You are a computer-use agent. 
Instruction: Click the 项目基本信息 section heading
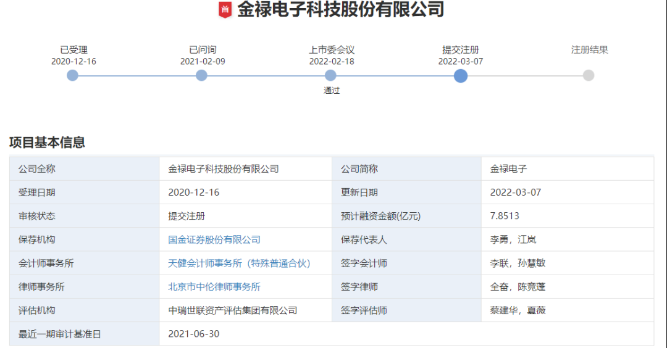point(47,143)
